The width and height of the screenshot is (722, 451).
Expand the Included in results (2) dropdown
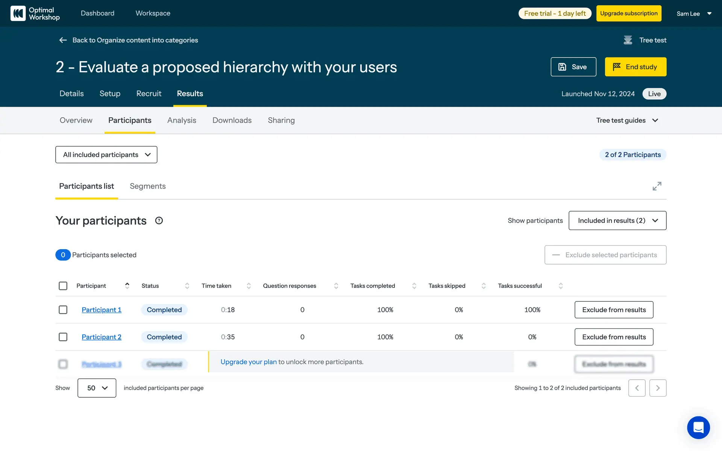tap(617, 221)
